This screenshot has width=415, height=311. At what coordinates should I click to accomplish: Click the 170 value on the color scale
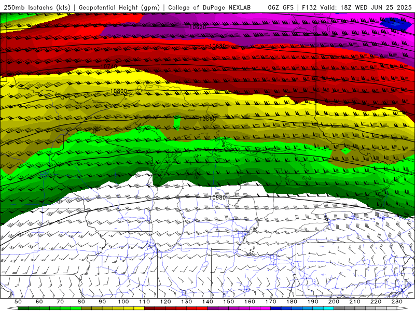click(x=271, y=302)
